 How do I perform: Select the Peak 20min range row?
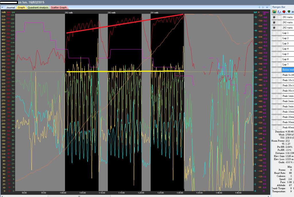click(288, 117)
